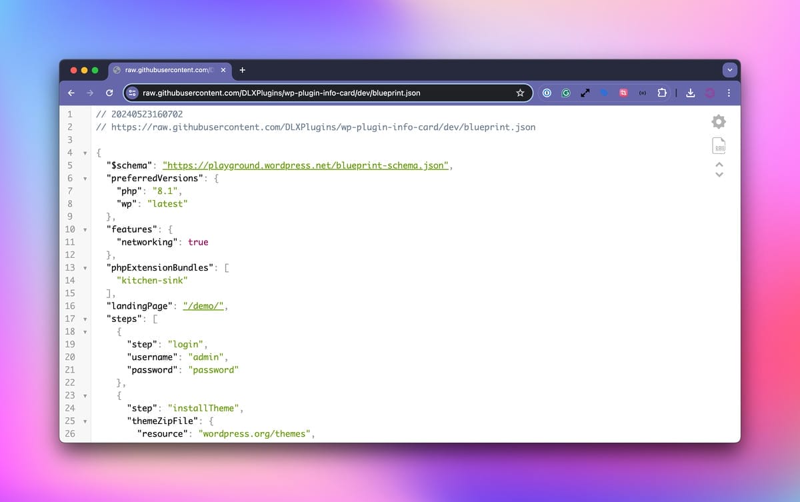This screenshot has width=800, height=502.
Task: Collapse all nodes with the up chevron
Action: click(x=719, y=164)
